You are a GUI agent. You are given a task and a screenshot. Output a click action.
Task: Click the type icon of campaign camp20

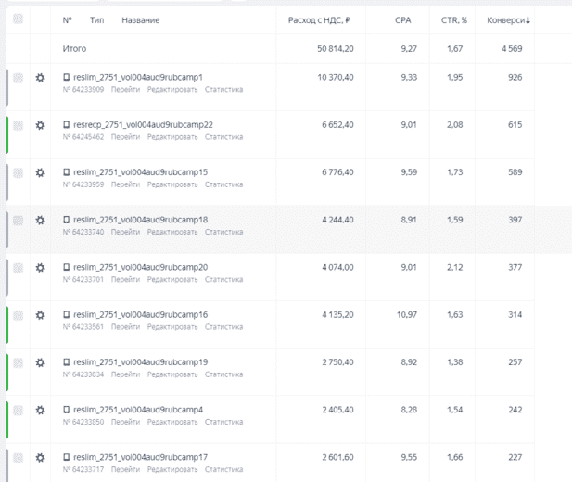67,267
